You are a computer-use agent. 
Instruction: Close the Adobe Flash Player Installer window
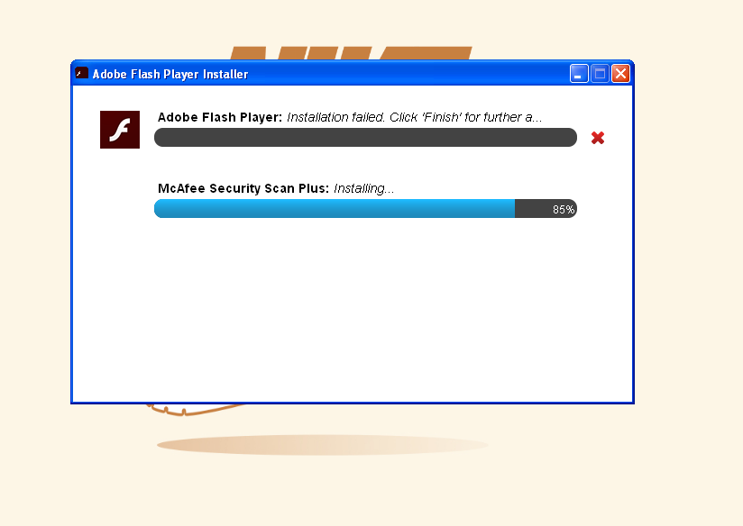(620, 74)
